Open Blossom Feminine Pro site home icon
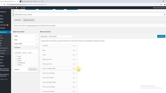 pyautogui.click(x=1, y=8)
